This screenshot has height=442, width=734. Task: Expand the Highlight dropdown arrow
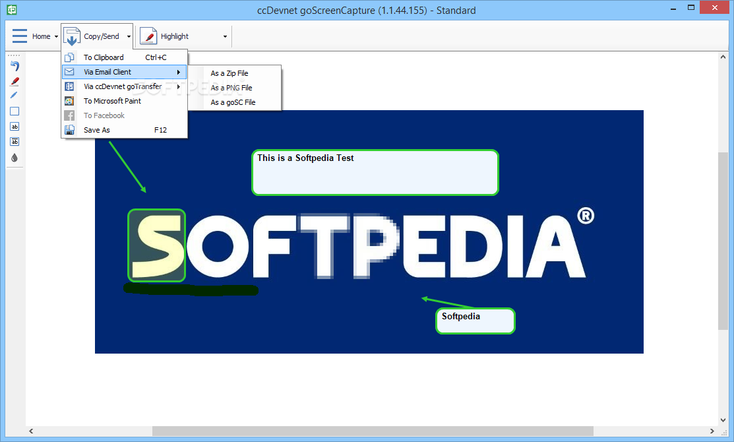click(x=225, y=36)
